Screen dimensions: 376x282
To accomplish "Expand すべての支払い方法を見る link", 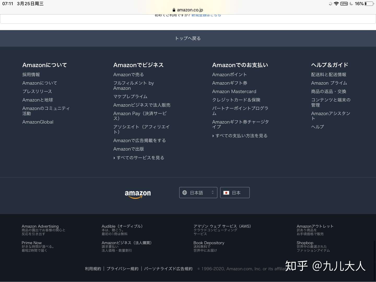I will pyautogui.click(x=240, y=136).
